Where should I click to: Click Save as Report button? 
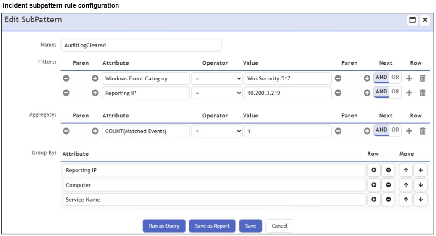tap(212, 226)
